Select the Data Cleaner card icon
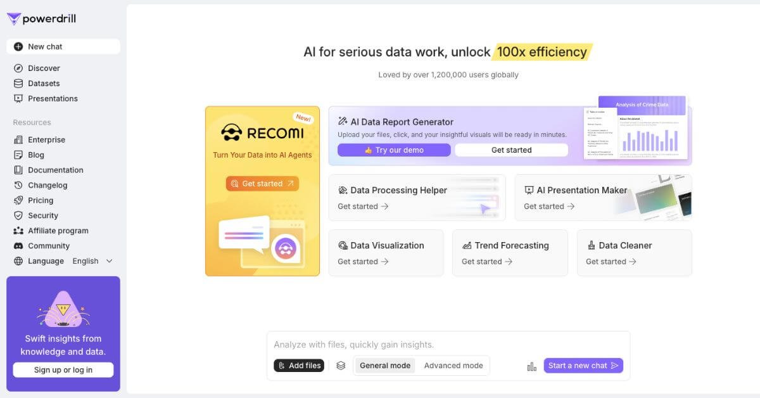The image size is (760, 398). pos(591,245)
